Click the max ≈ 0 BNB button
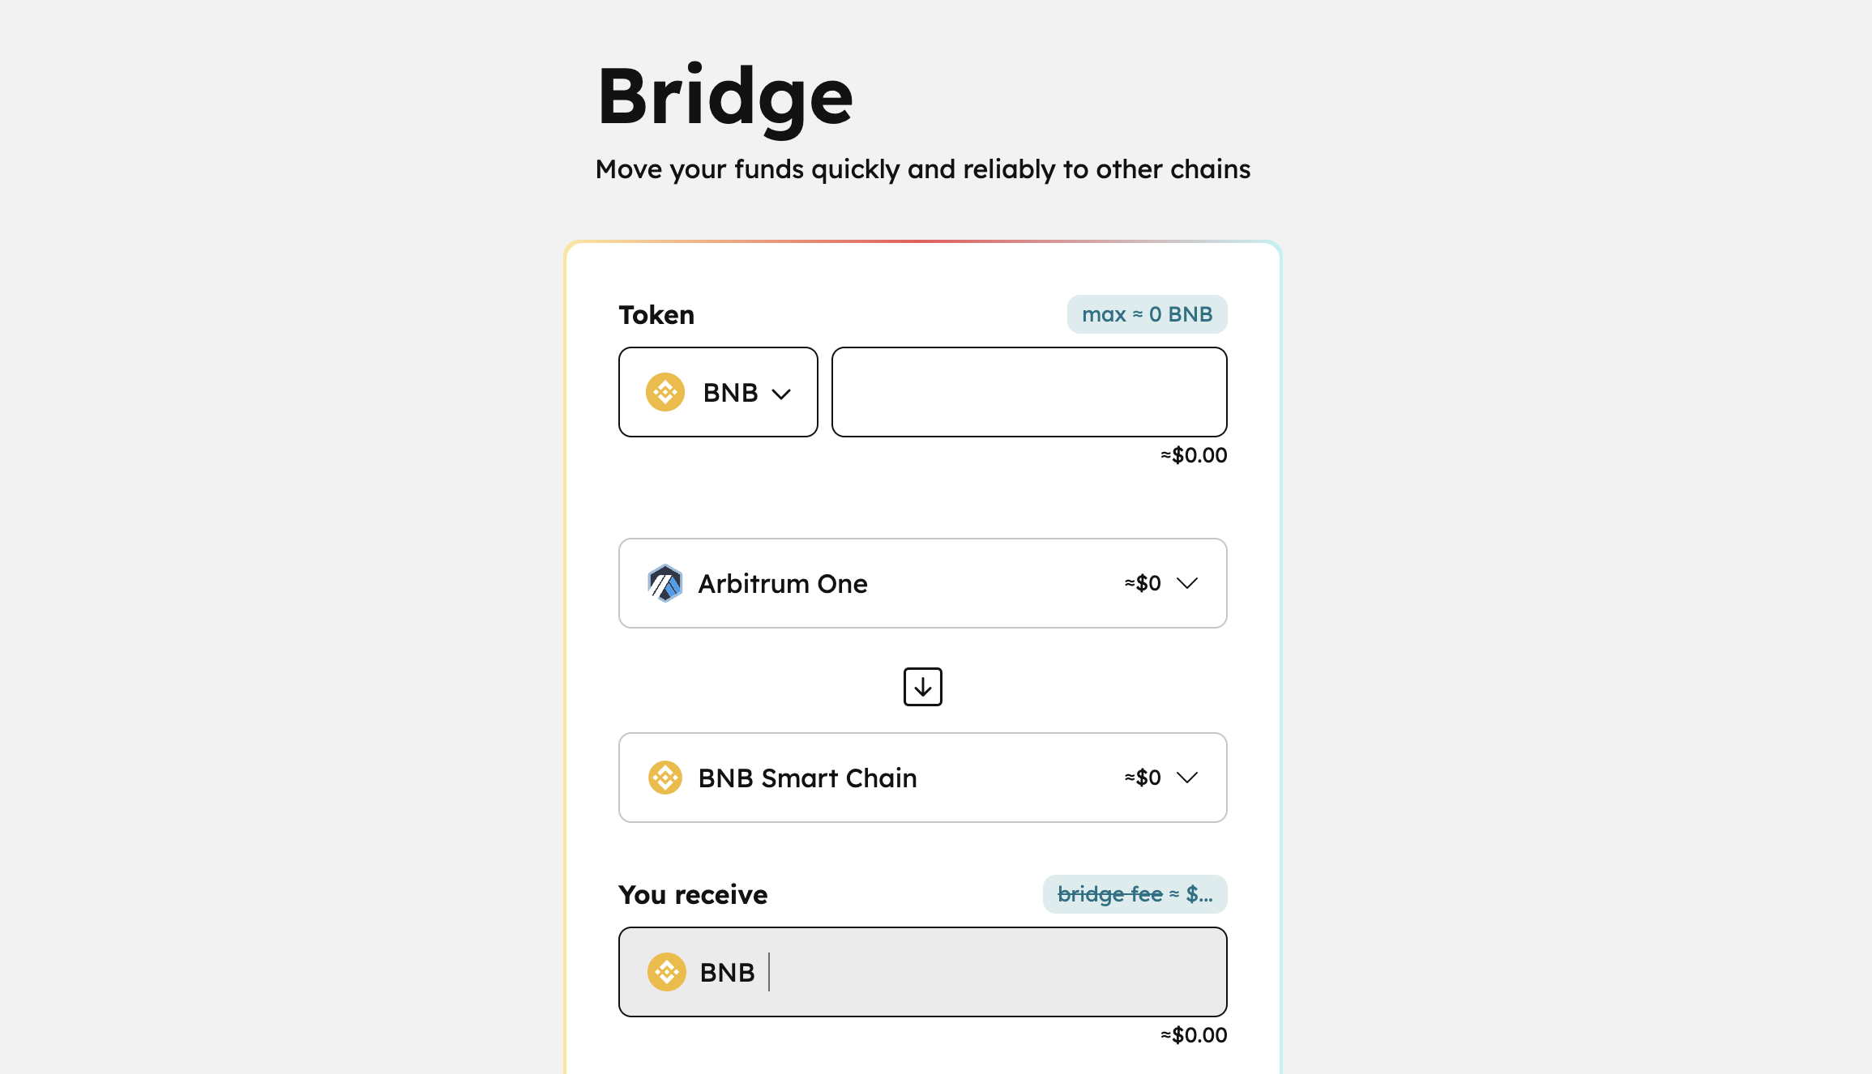1872x1074 pixels. point(1147,314)
